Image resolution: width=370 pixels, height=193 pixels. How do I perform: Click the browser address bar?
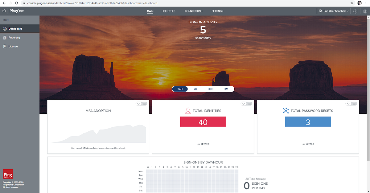point(92,3)
